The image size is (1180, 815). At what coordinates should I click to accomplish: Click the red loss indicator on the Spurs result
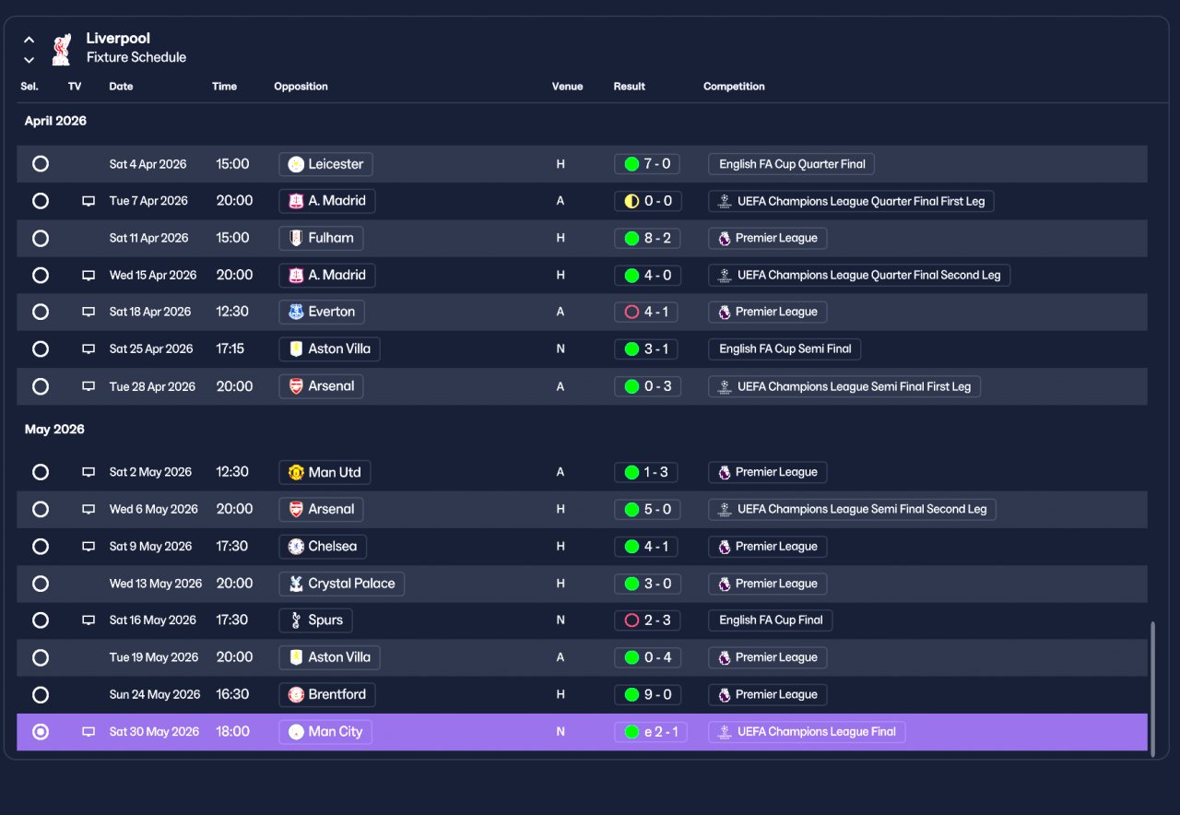(x=631, y=620)
